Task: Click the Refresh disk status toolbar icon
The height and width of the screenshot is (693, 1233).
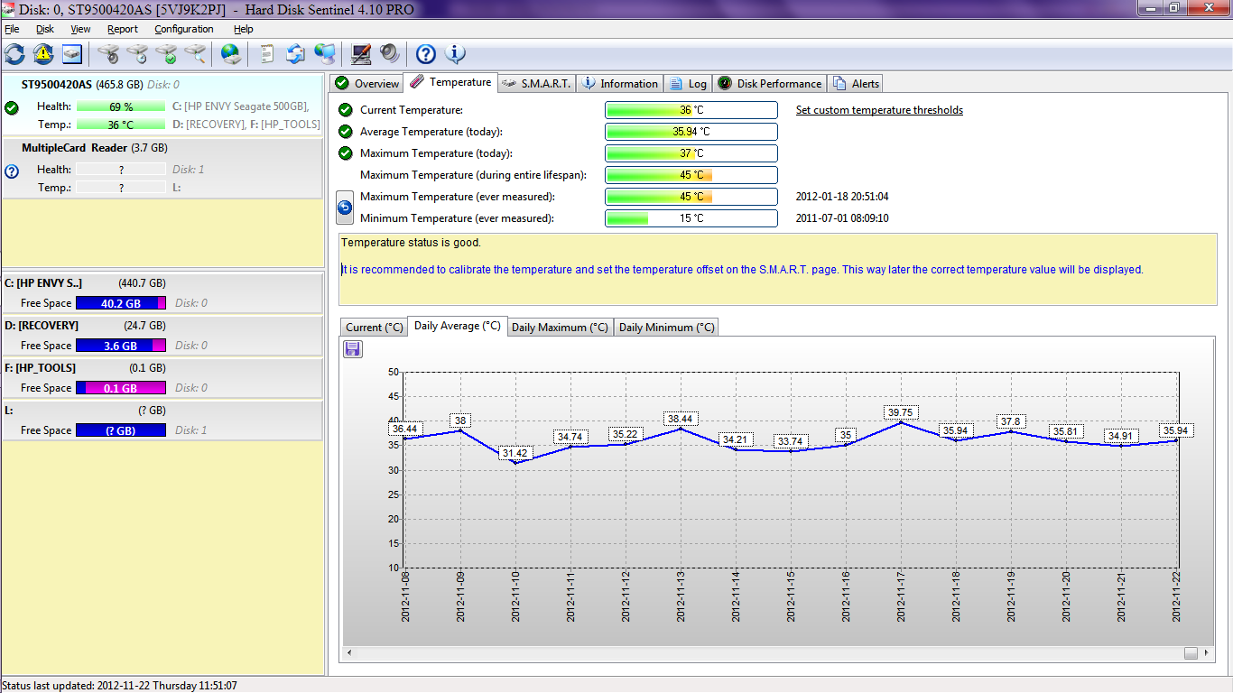Action: click(x=14, y=53)
